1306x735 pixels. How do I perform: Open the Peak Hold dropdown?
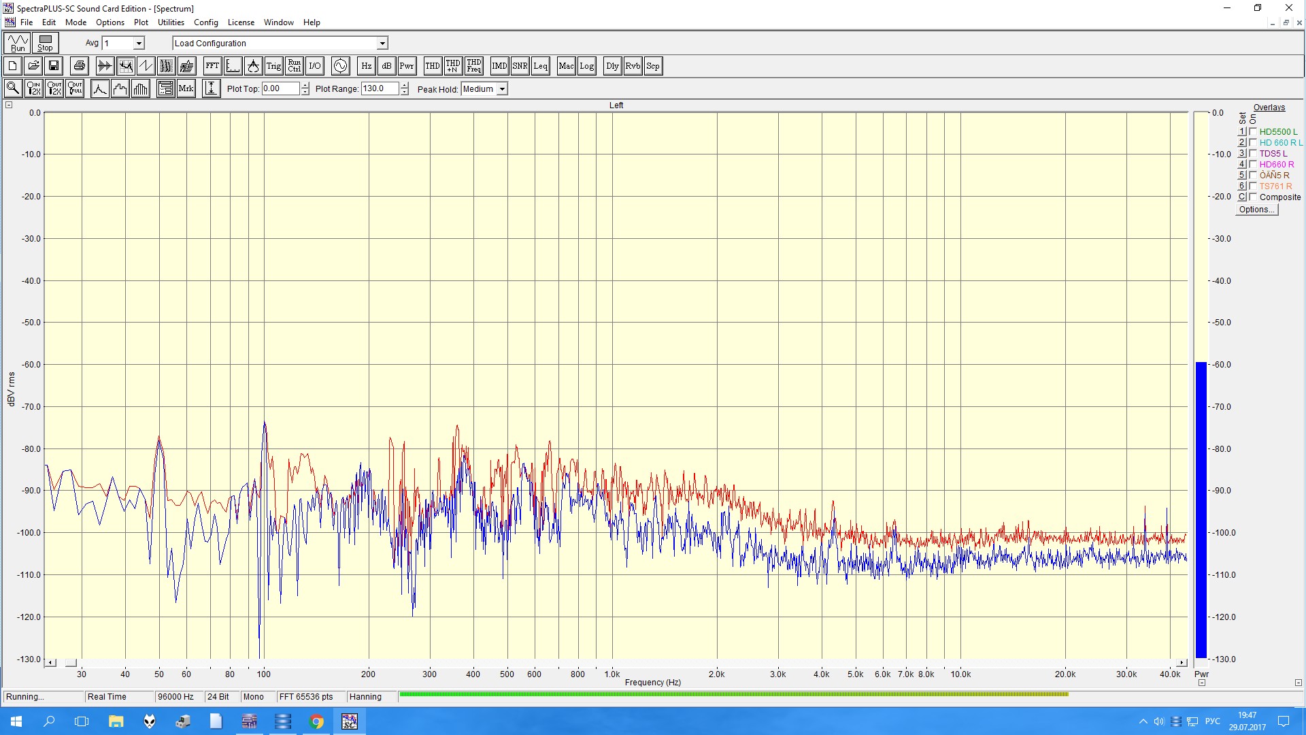pyautogui.click(x=502, y=89)
